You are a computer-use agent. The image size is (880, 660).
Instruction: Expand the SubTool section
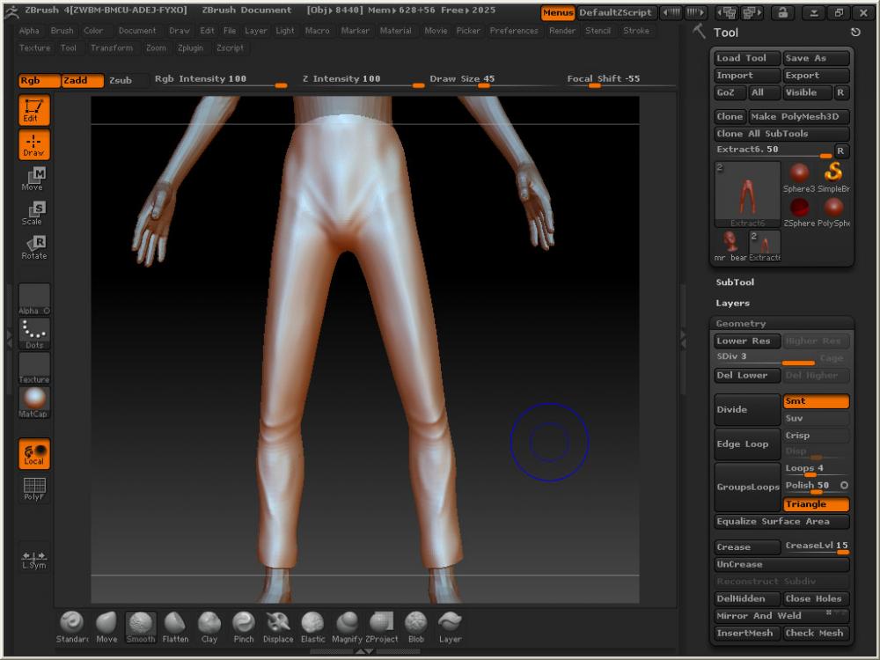(x=735, y=282)
